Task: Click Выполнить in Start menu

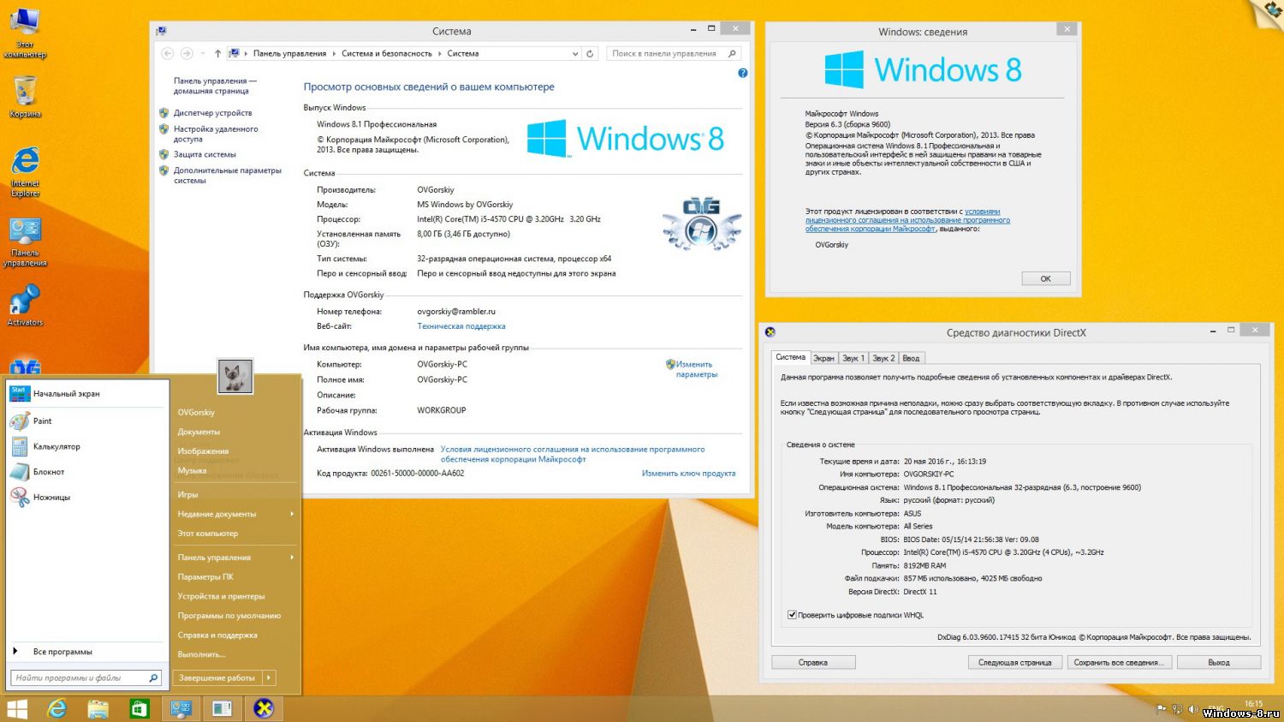Action: pos(201,654)
